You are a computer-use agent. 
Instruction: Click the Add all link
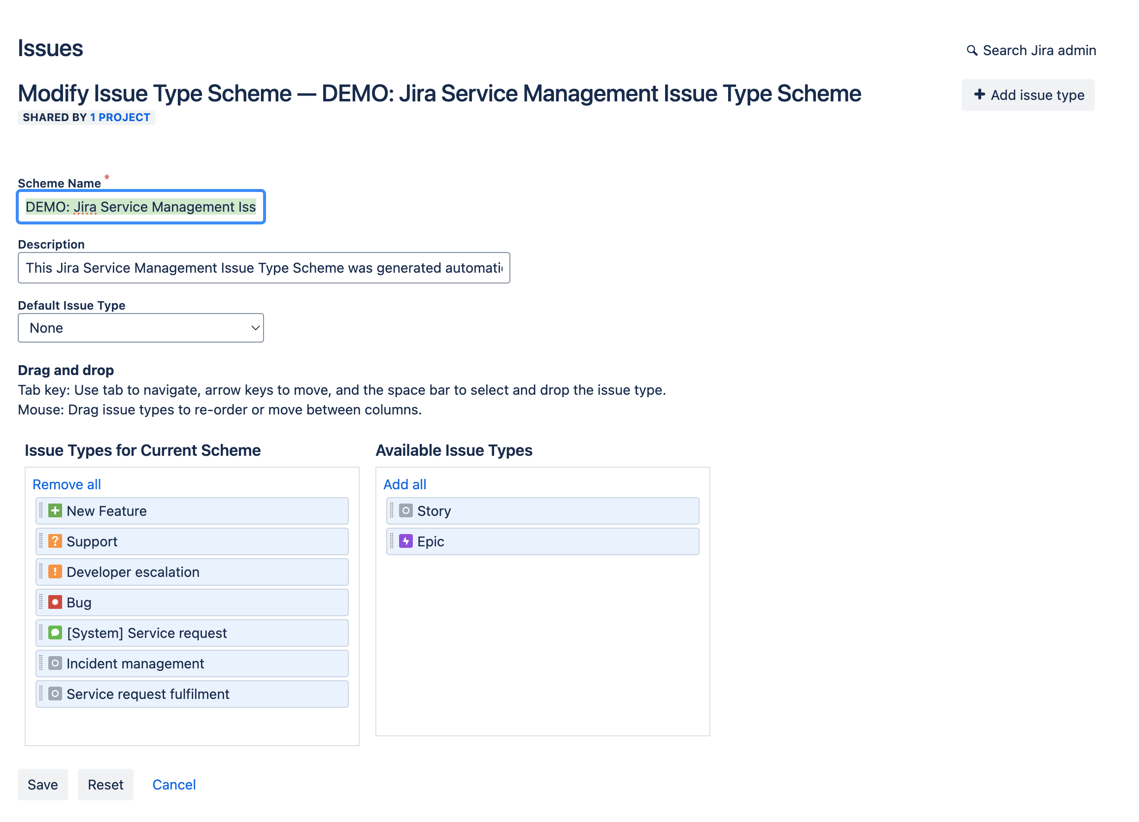coord(405,484)
